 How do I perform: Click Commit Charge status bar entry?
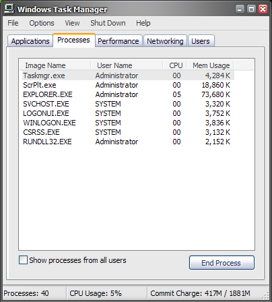[200, 293]
